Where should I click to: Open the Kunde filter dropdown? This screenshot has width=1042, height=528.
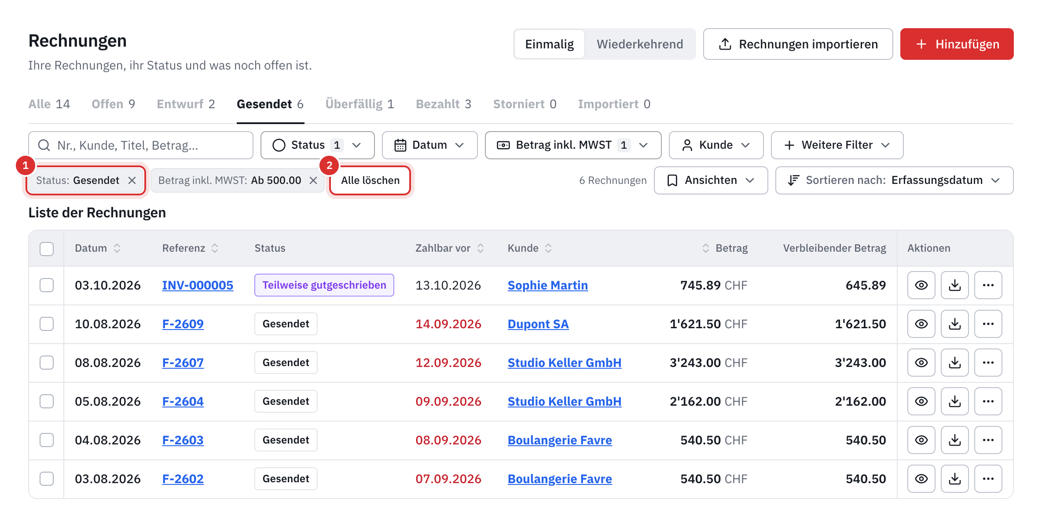716,145
